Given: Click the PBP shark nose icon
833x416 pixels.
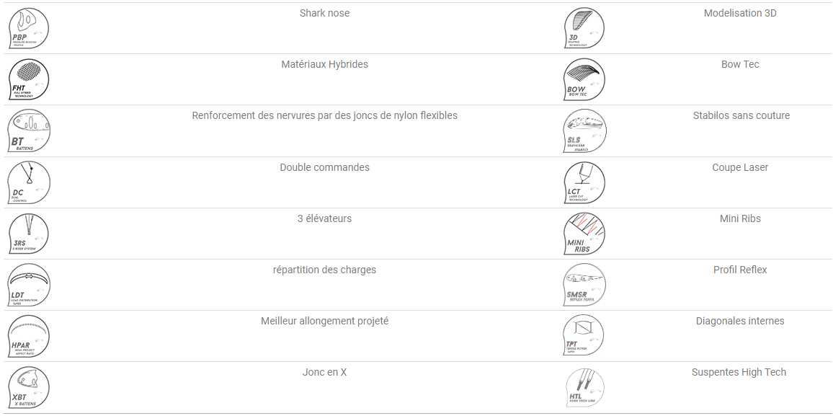Looking at the screenshot, I should [x=29, y=28].
